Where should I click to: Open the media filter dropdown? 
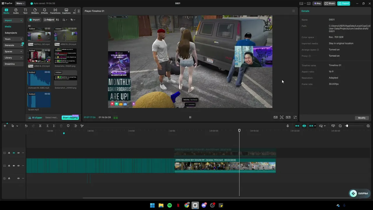tap(73, 20)
